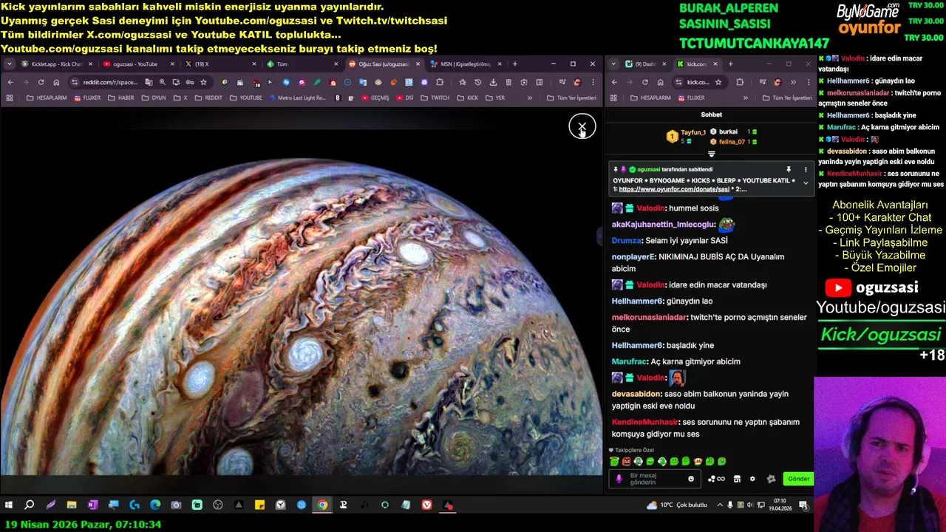Open chat settings gear icon

click(x=752, y=479)
